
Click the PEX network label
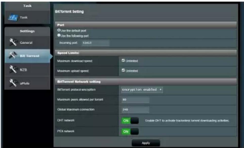(66, 131)
